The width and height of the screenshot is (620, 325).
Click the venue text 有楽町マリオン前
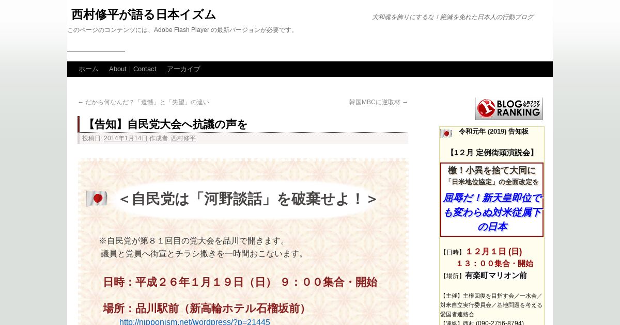[x=496, y=275]
